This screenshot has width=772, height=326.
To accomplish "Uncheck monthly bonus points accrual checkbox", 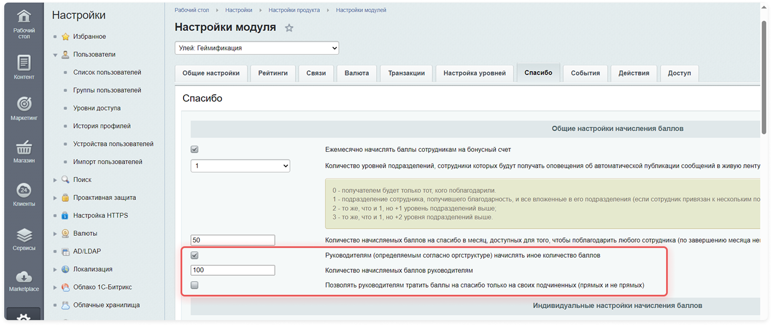I will point(194,149).
